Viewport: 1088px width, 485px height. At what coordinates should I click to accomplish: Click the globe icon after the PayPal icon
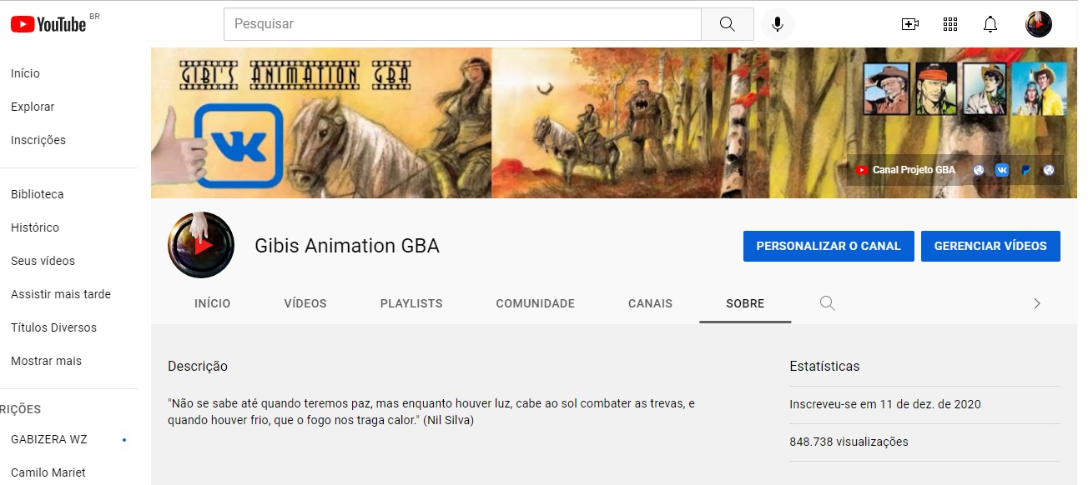pos(1049,170)
